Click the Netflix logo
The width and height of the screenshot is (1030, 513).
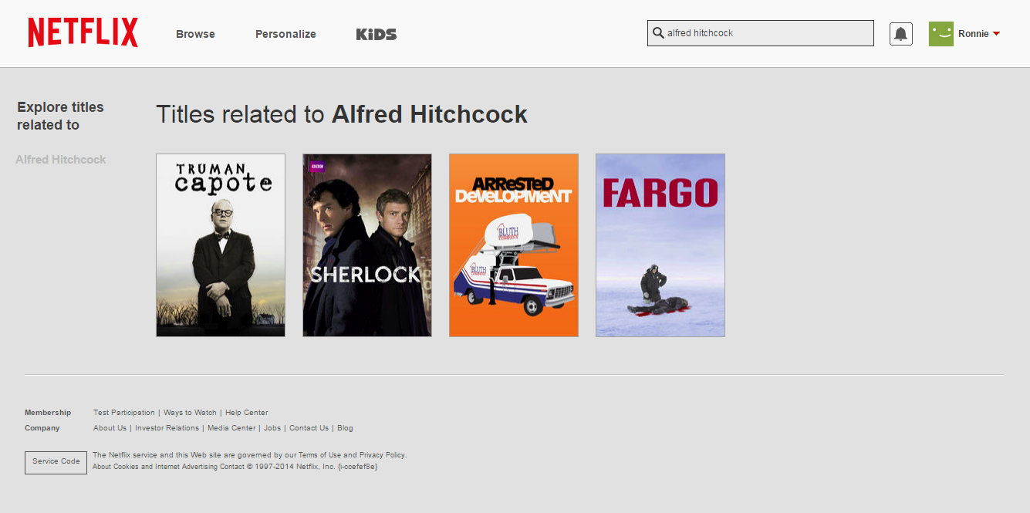pos(83,33)
